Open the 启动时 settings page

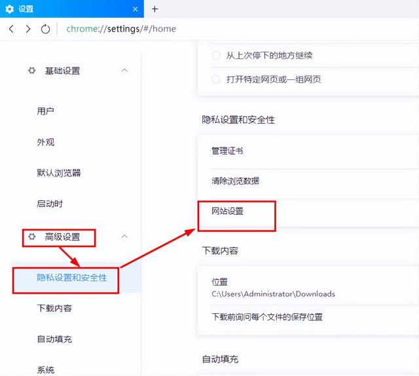pyautogui.click(x=50, y=204)
